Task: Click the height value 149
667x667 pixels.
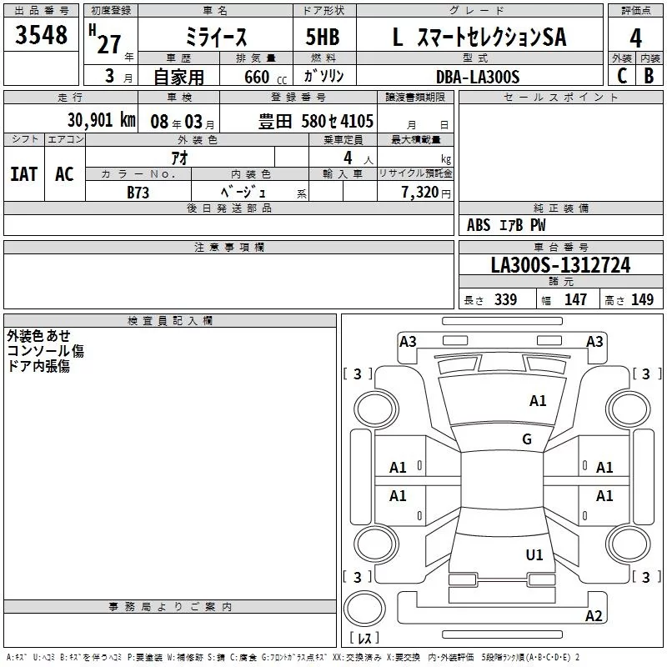Action: (642, 299)
